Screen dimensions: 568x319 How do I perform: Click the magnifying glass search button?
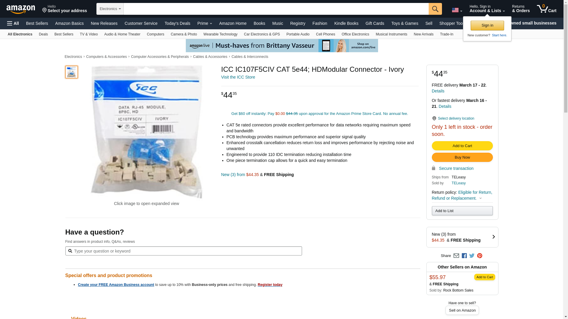point(435,9)
